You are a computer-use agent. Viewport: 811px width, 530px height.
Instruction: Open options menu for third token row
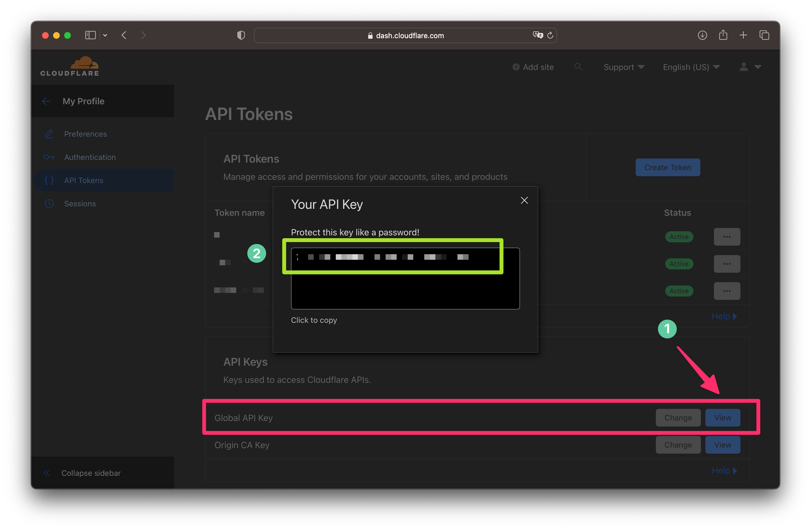(x=727, y=291)
